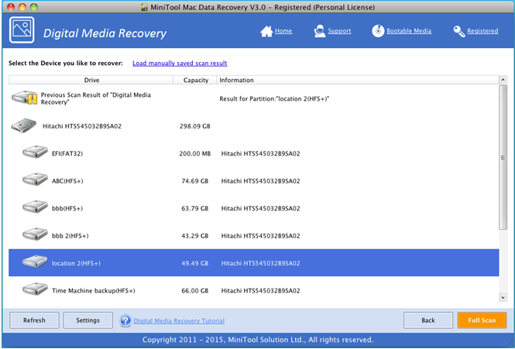Click the drive list vertical scrollbar thumb
515x349 pixels.
click(503, 157)
